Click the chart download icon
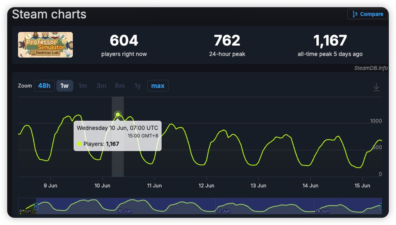The height and width of the screenshot is (225, 396). coord(376,87)
